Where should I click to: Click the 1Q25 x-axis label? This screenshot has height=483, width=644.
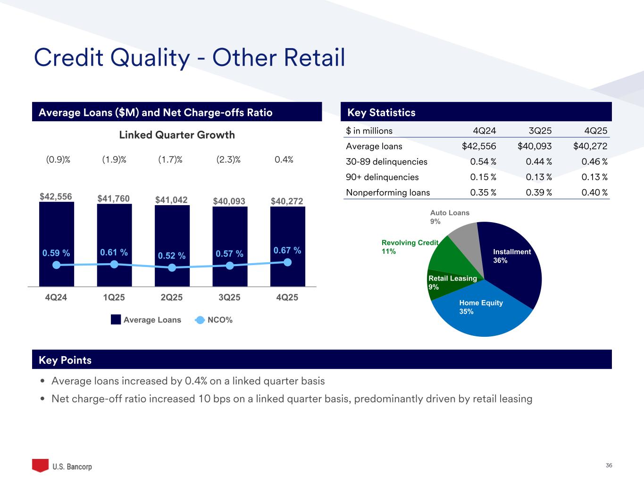point(114,298)
